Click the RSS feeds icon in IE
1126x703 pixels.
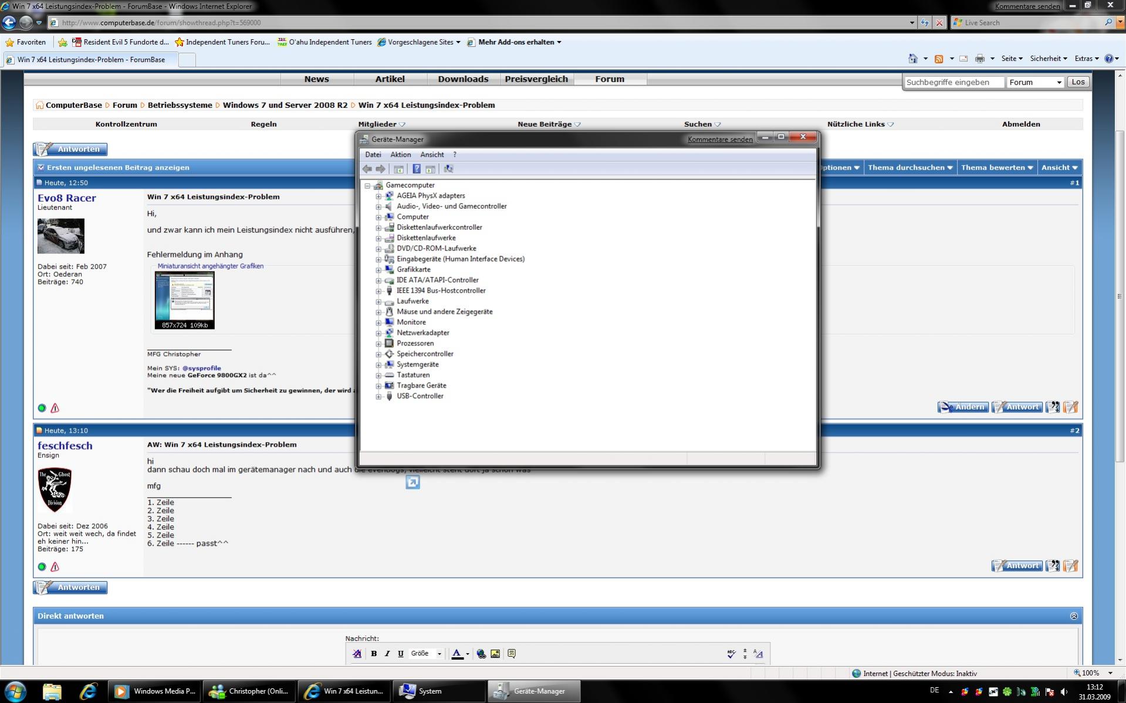939,59
